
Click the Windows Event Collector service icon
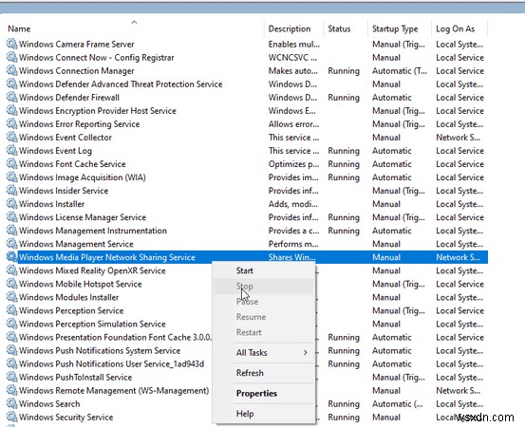(x=11, y=138)
